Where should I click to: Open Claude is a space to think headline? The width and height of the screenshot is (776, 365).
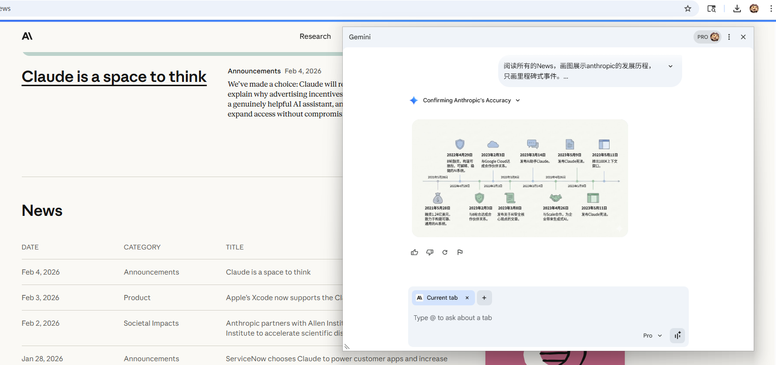click(x=114, y=77)
